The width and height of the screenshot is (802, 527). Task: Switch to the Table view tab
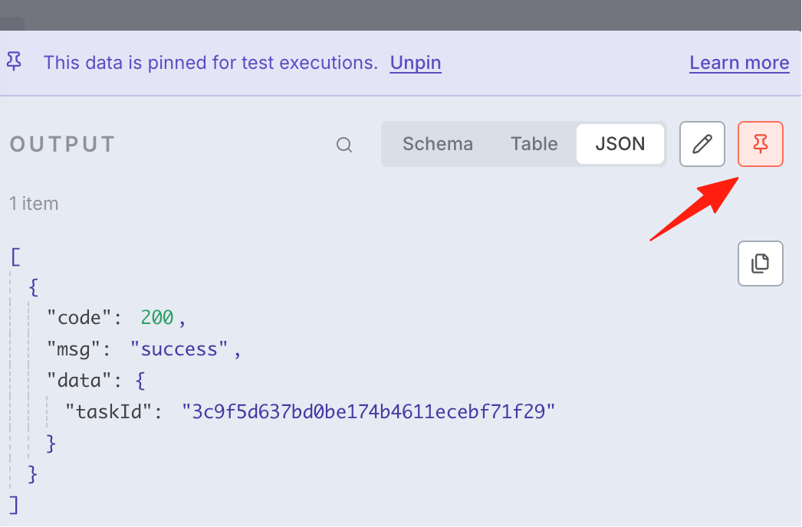534,144
